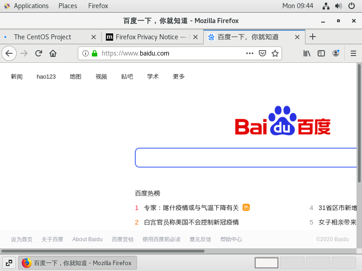Click the 百度热榜 heading

click(148, 193)
